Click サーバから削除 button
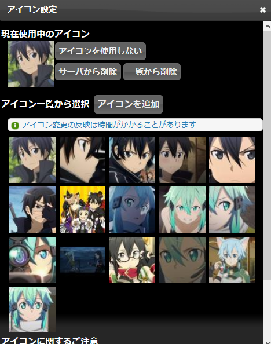This screenshot has height=344, width=271. coord(88,72)
